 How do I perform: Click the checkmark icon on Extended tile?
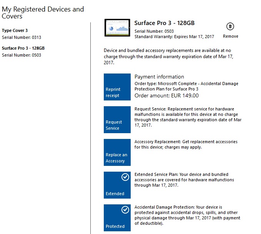(125, 177)
